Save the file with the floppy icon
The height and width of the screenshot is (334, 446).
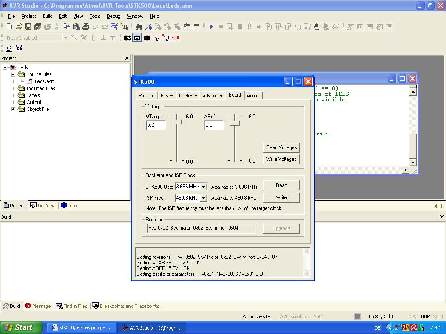(28, 27)
